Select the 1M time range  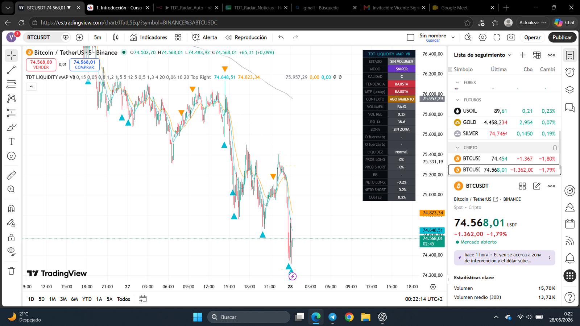53,299
